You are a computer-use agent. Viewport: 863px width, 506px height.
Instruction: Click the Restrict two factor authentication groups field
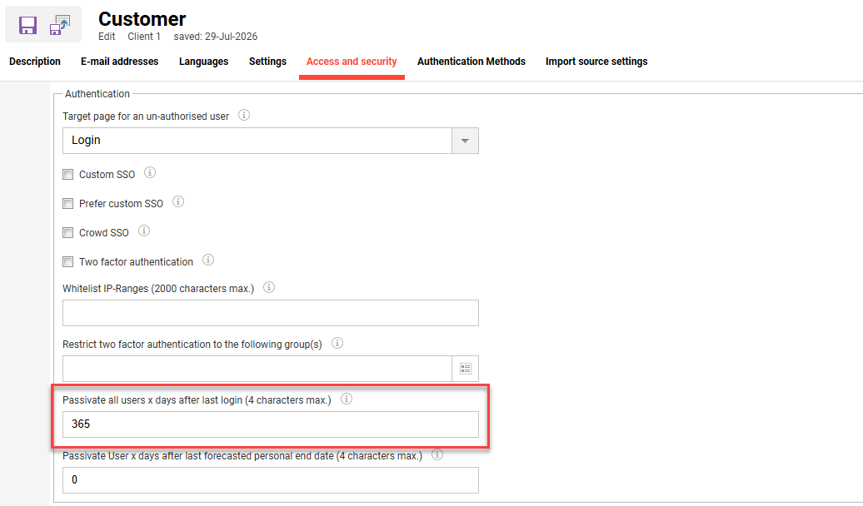point(257,369)
